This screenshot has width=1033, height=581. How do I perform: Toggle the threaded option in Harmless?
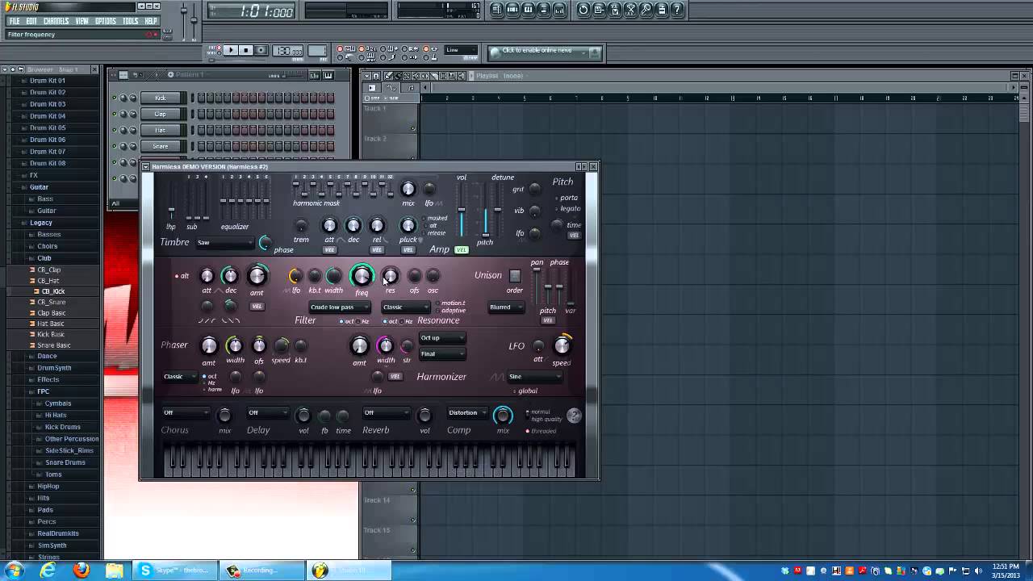pos(542,431)
